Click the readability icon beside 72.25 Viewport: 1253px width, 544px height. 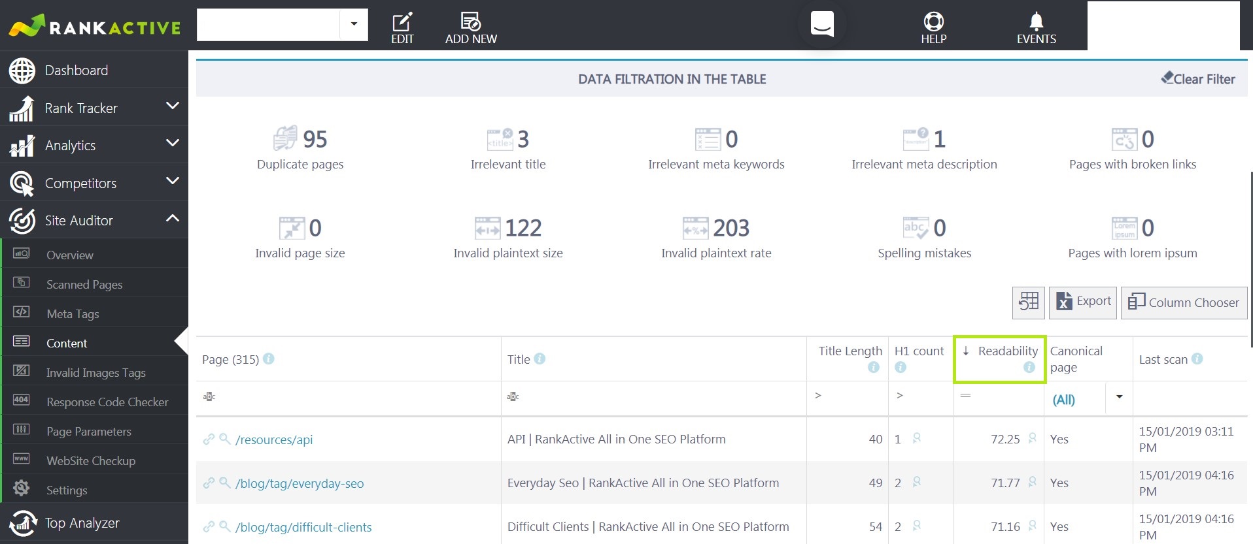point(1032,438)
